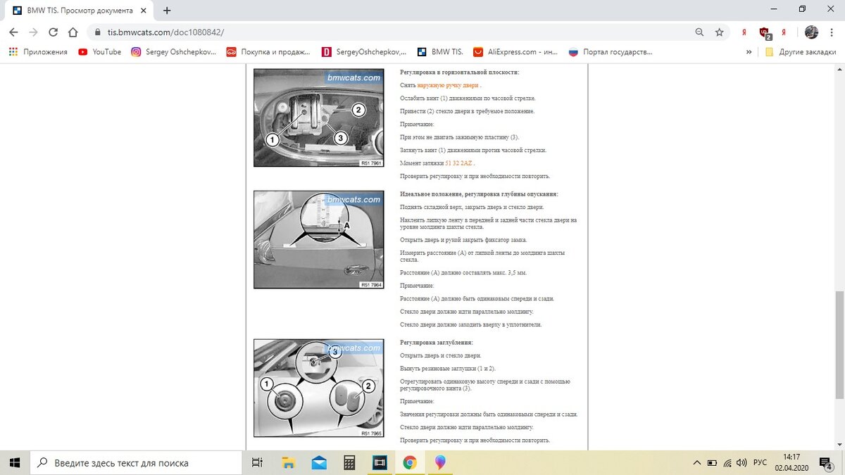Open the volume control in the tray

pyautogui.click(x=741, y=462)
